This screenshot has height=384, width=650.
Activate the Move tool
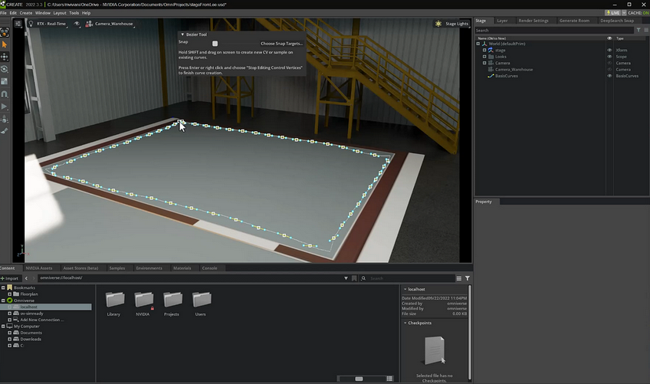pyautogui.click(x=5, y=57)
